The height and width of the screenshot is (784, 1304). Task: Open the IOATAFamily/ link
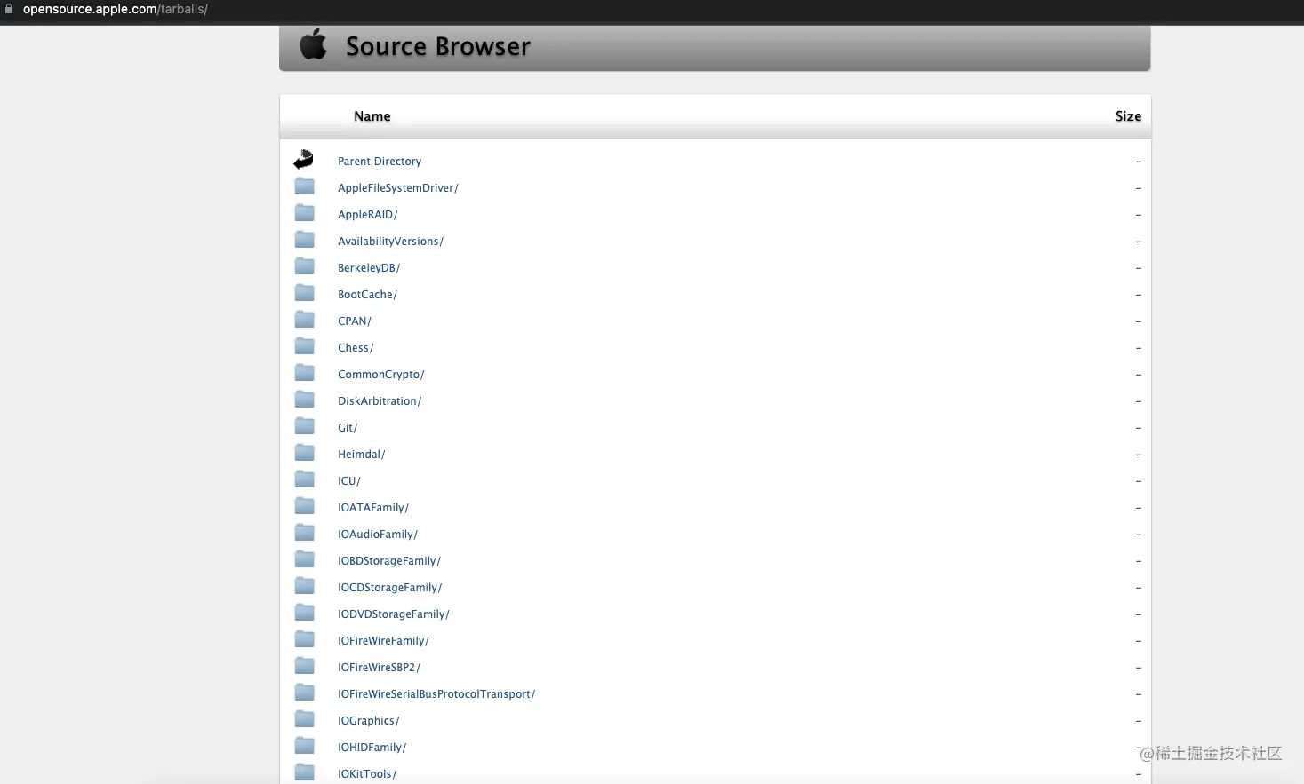[x=373, y=508]
